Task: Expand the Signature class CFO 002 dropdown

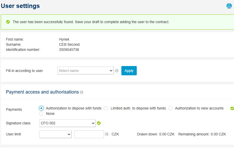Action: point(67,123)
